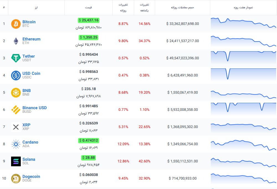Click the ارز column header
The height and width of the screenshot is (189, 277).
(36, 7)
